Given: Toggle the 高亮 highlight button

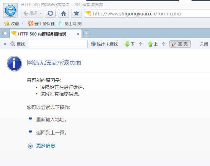Looking at the screenshot, I should click(180, 44).
